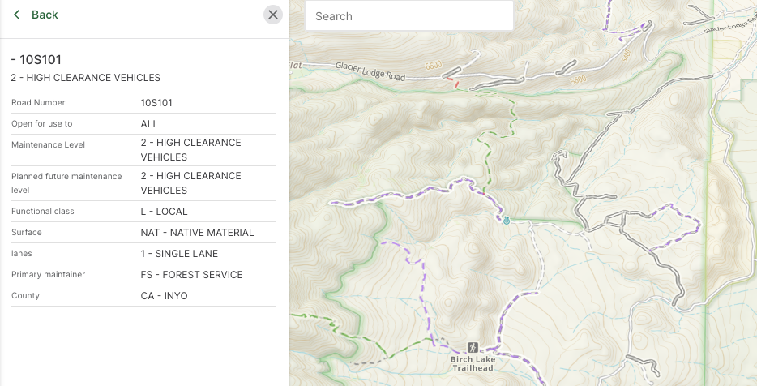Click the 6600 elevation contour label
This screenshot has width=757, height=386.
point(432,66)
